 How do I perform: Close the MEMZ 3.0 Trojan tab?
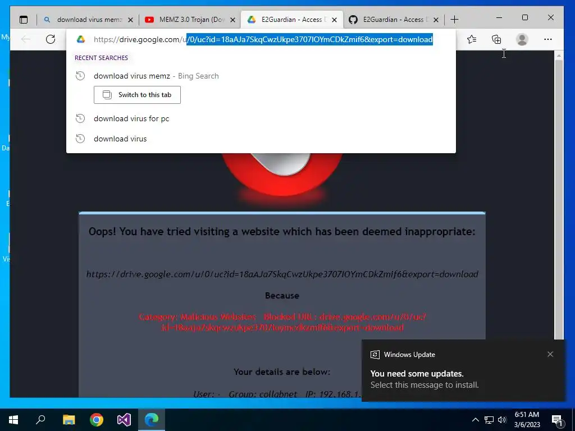click(232, 20)
